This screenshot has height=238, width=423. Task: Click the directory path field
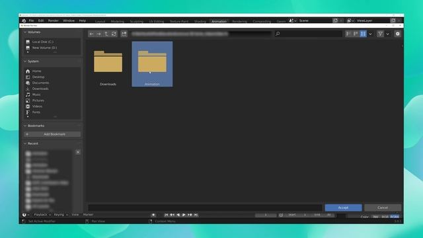click(x=201, y=34)
